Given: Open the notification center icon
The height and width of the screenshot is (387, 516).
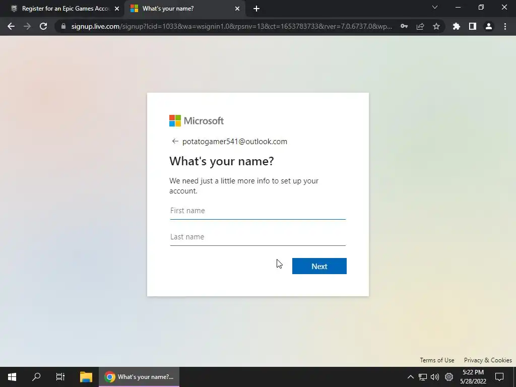Looking at the screenshot, I should tap(499, 377).
